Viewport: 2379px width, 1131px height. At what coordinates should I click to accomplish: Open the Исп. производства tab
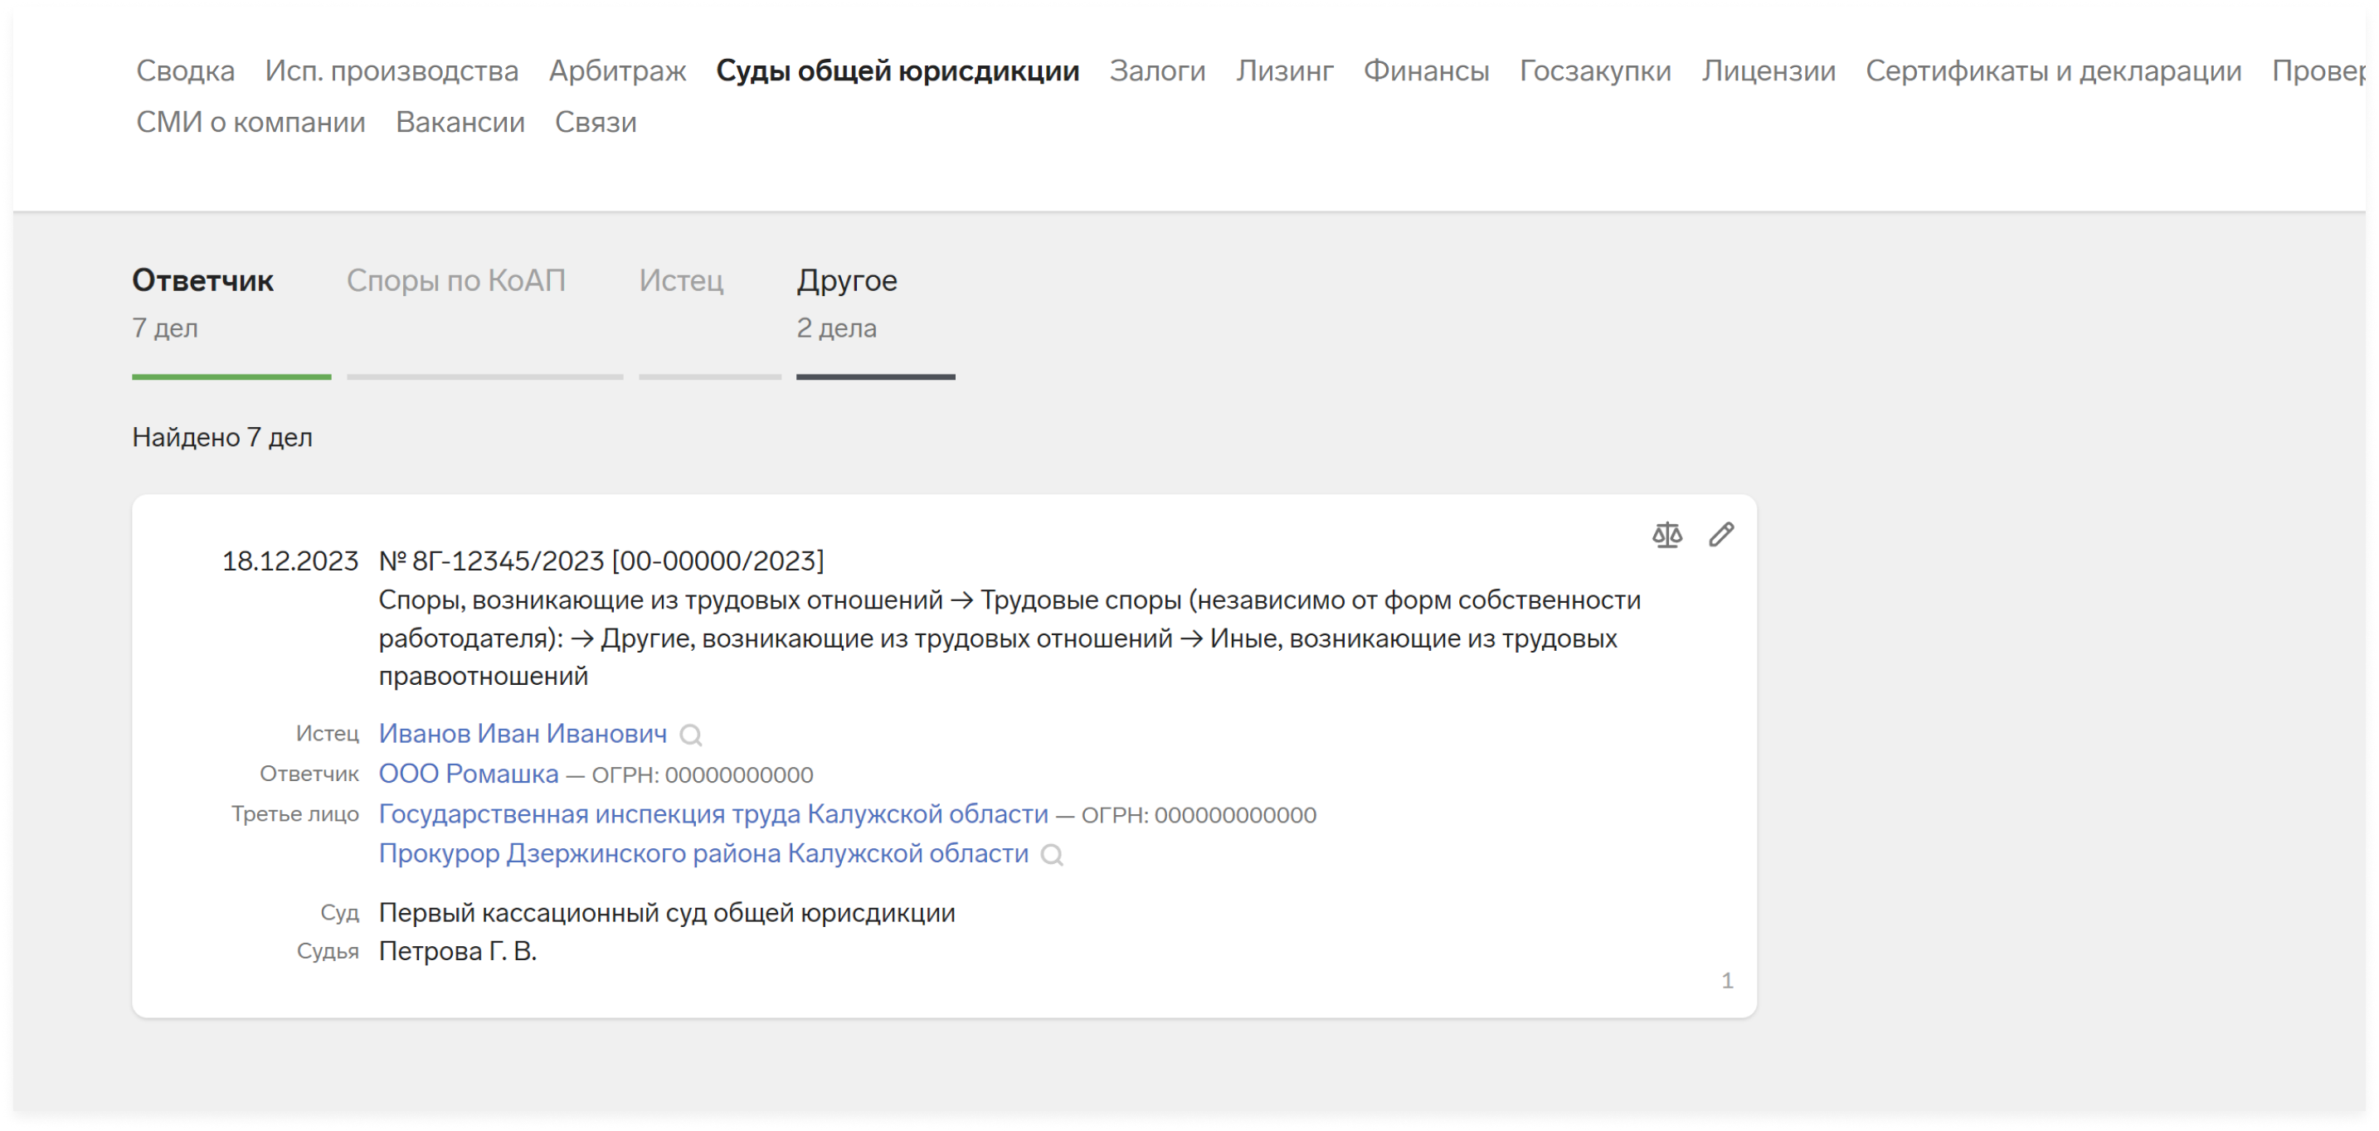392,71
